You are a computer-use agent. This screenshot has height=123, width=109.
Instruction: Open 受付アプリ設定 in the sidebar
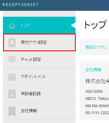pyautogui.click(x=39, y=42)
